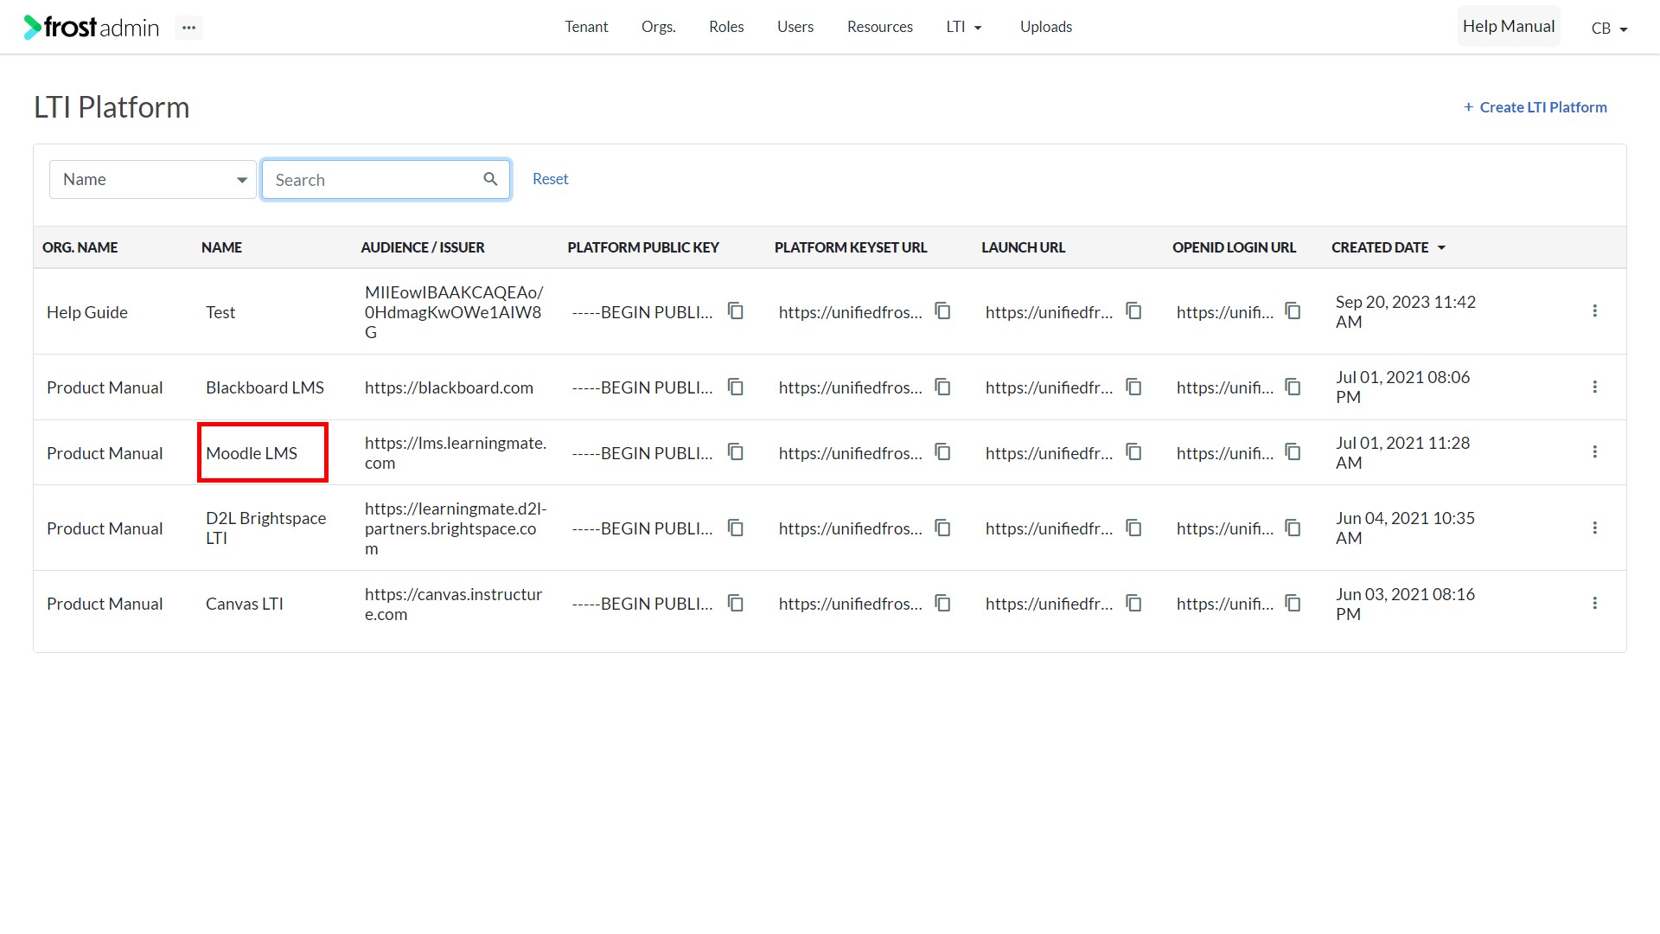
Task: Open the Uploads page
Action: point(1046,27)
